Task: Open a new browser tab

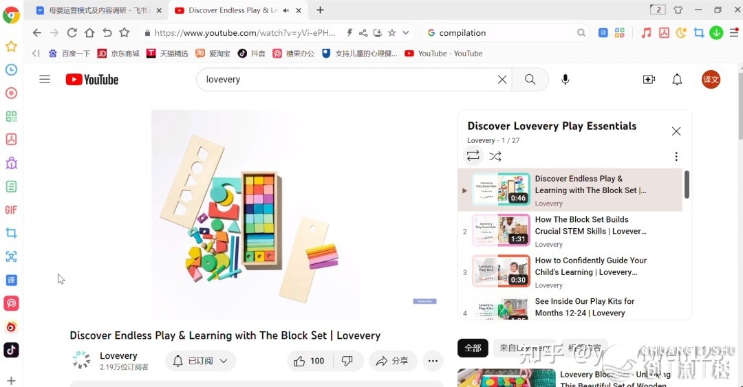Action: click(321, 10)
